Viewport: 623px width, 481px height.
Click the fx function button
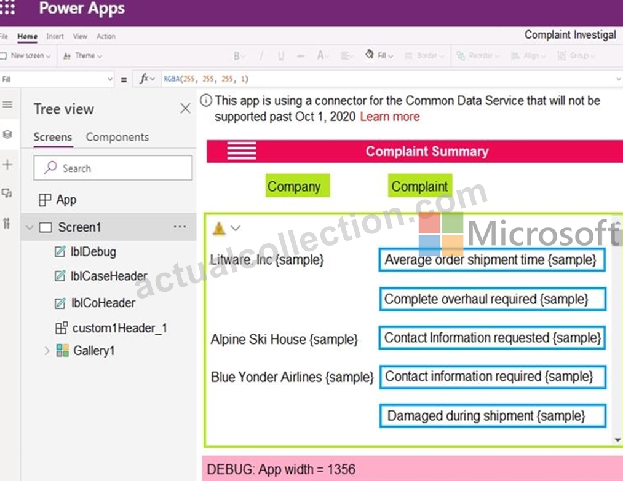(146, 79)
